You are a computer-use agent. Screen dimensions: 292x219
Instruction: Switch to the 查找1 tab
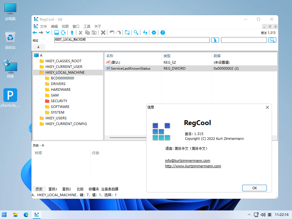coord(53,189)
